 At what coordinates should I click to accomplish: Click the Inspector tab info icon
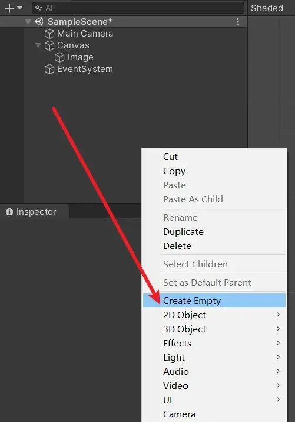click(x=9, y=212)
